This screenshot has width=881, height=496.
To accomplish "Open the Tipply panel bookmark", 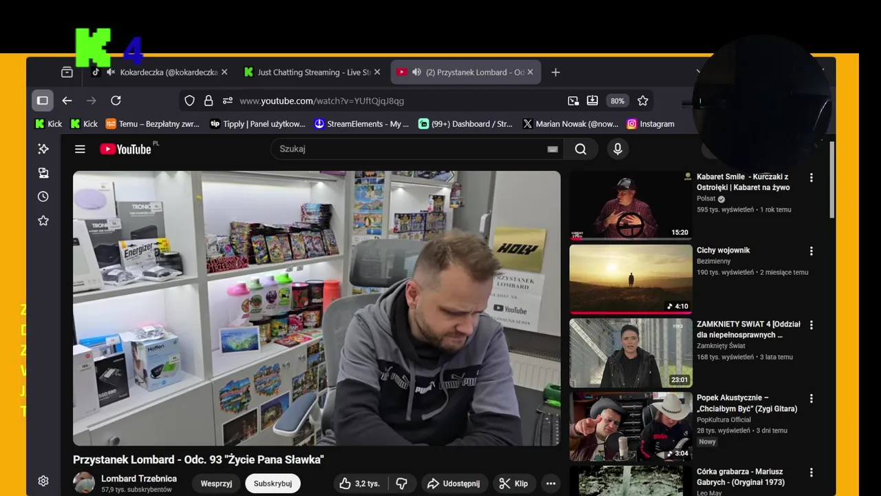I will tap(257, 124).
